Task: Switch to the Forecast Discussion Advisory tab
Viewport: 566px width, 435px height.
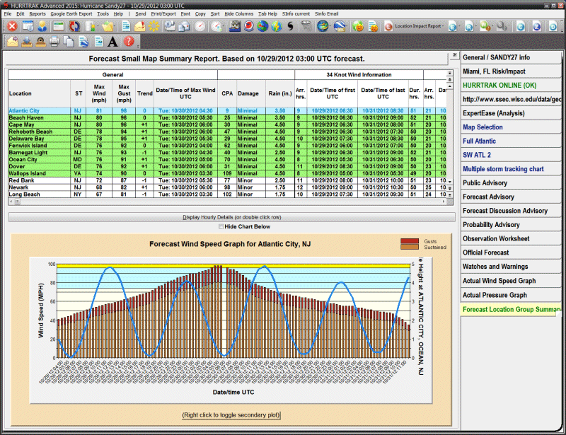Action: tap(504, 211)
